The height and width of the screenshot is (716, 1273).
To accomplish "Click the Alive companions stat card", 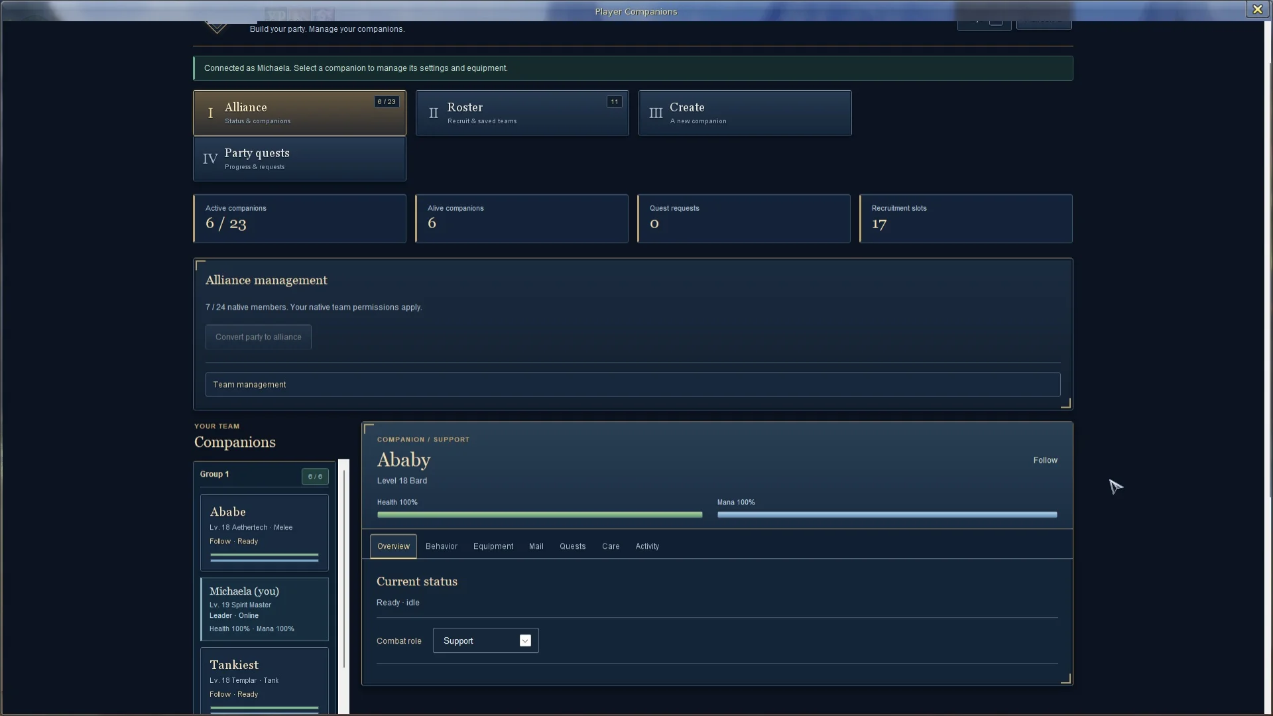I will 522,219.
